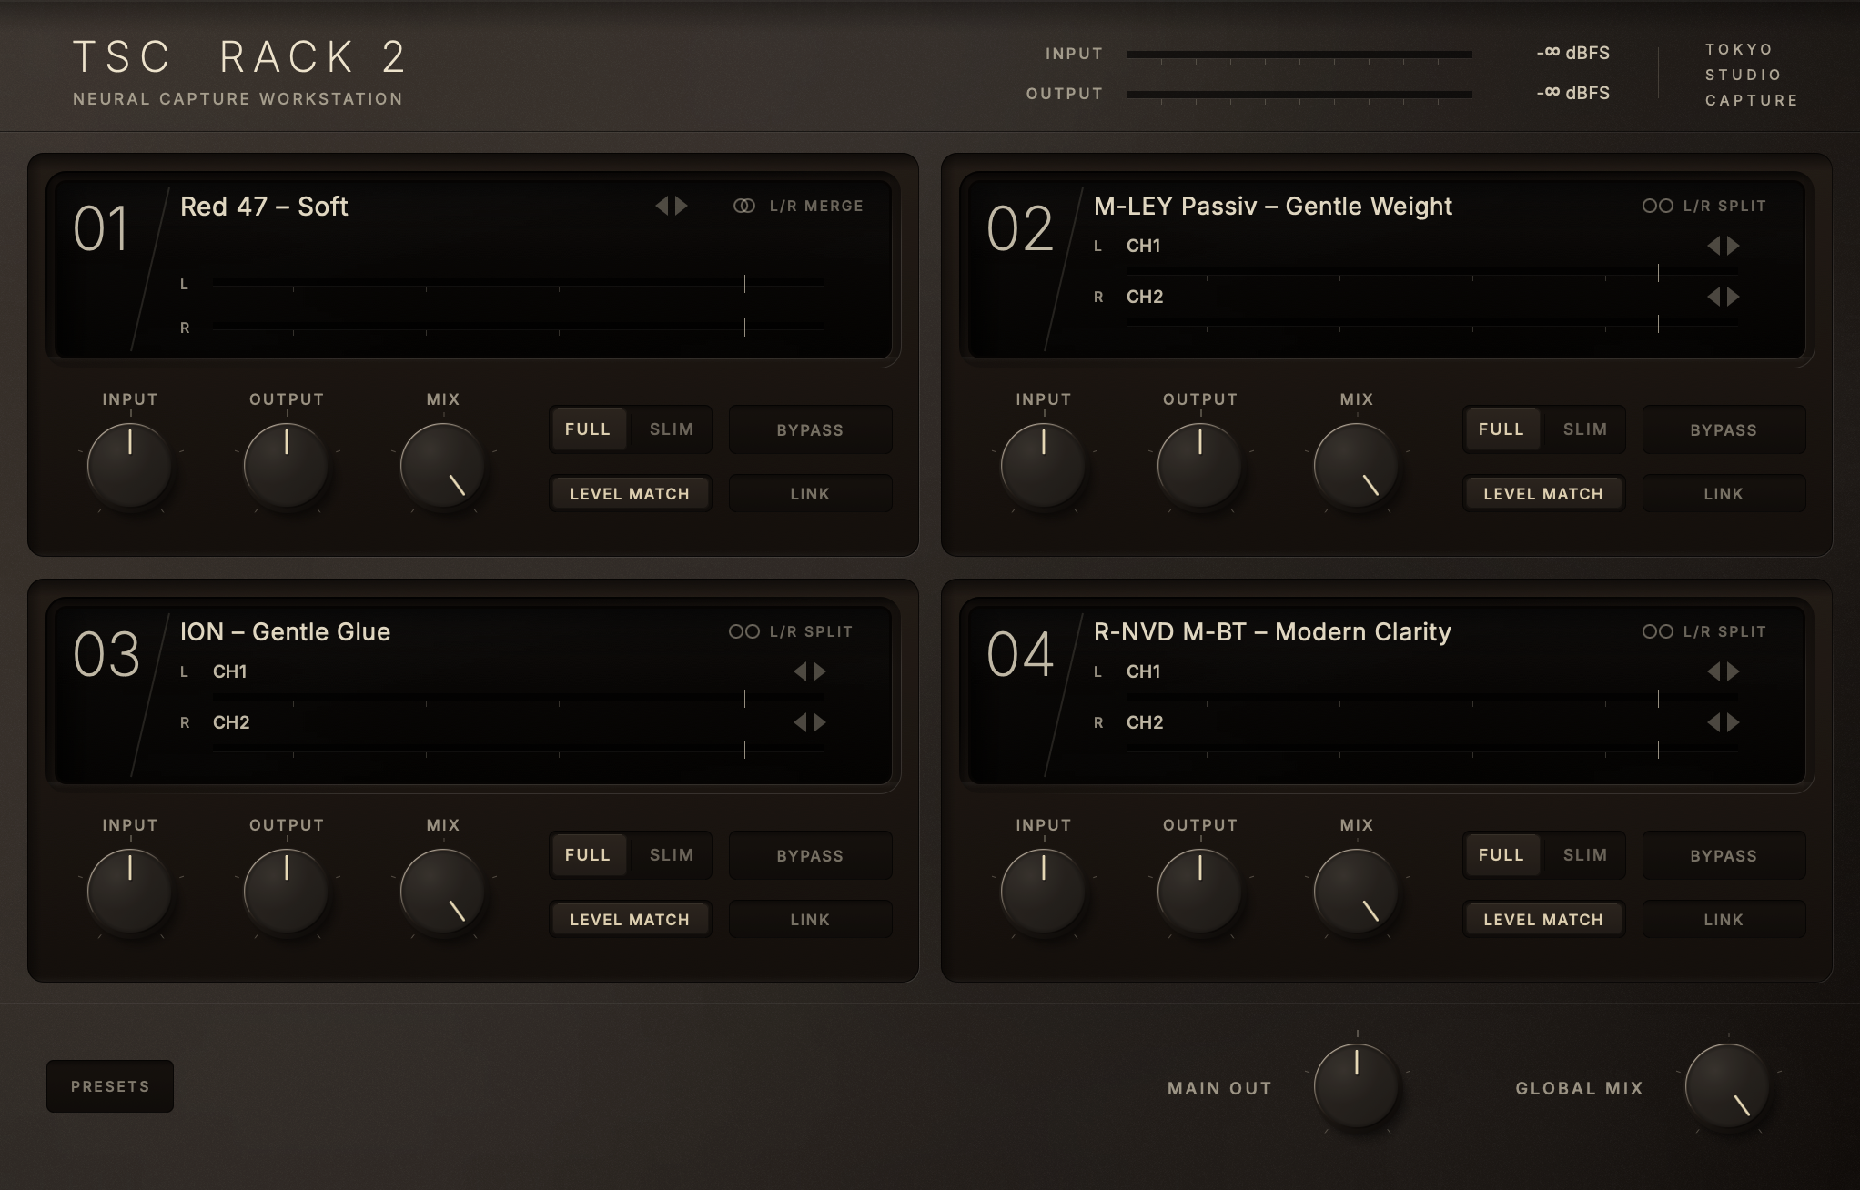
Task: Open the PRESETS menu
Action: click(110, 1086)
